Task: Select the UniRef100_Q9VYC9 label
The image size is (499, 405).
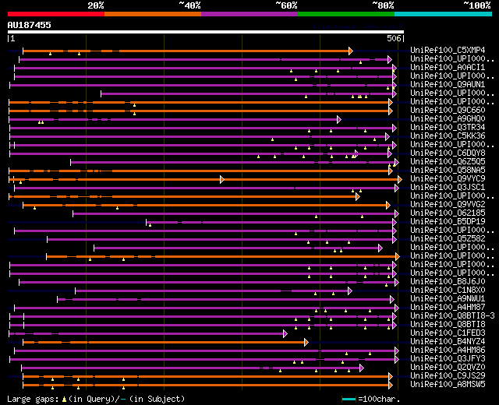Action: click(x=448, y=179)
